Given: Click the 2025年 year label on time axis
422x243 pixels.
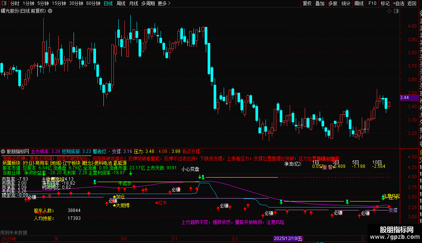Looking at the screenshot, I should pos(9,239).
